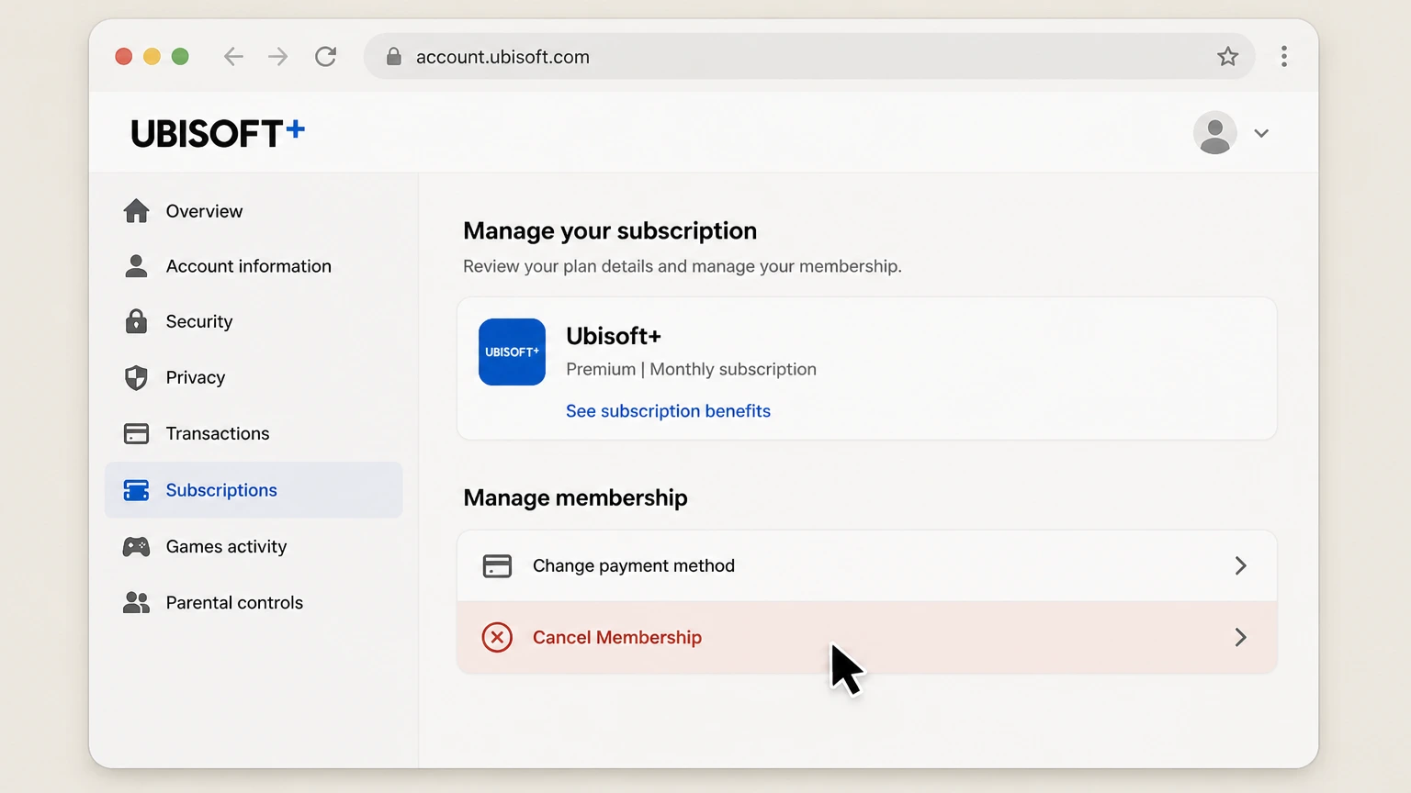Image resolution: width=1411 pixels, height=793 pixels.
Task: Go to Parental controls
Action: click(254, 603)
